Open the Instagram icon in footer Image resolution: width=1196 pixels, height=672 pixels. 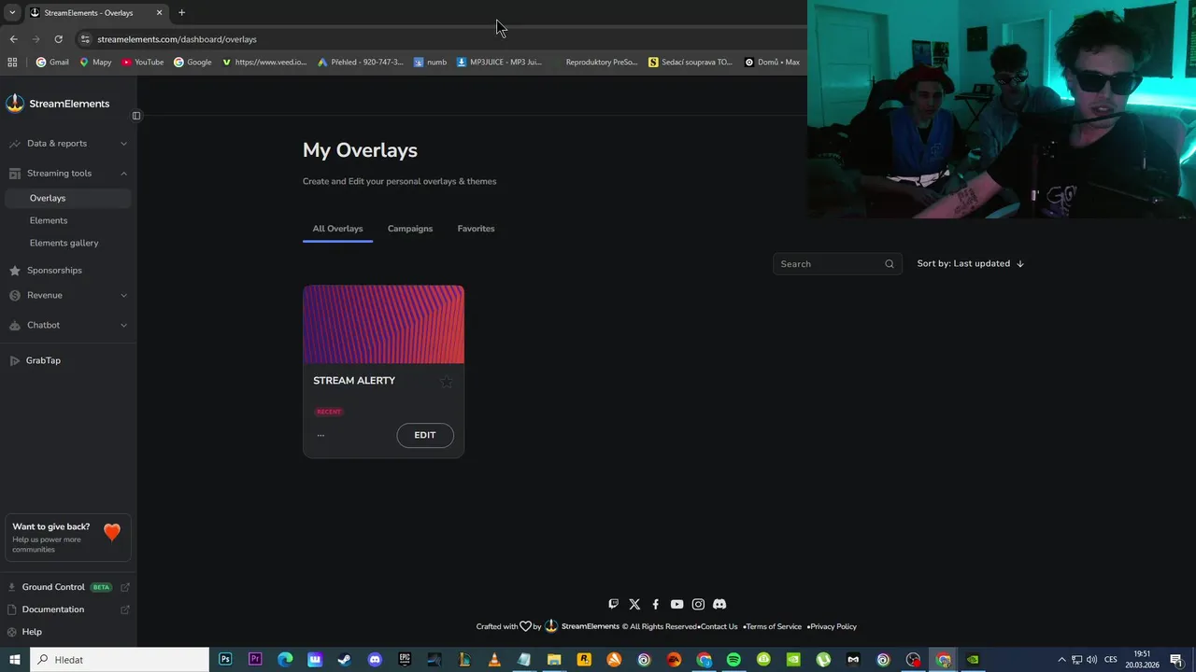[698, 604]
